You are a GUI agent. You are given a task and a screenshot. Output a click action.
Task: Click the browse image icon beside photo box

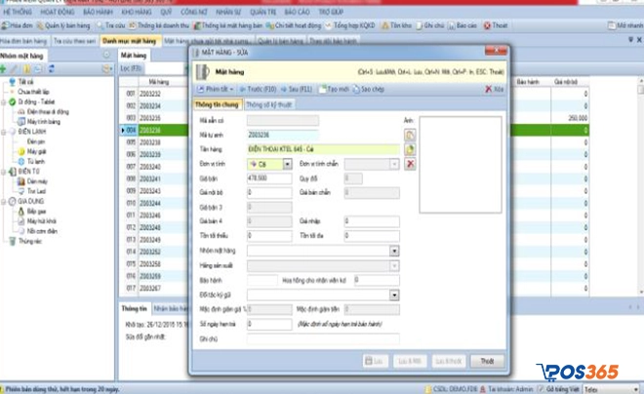[x=411, y=135]
